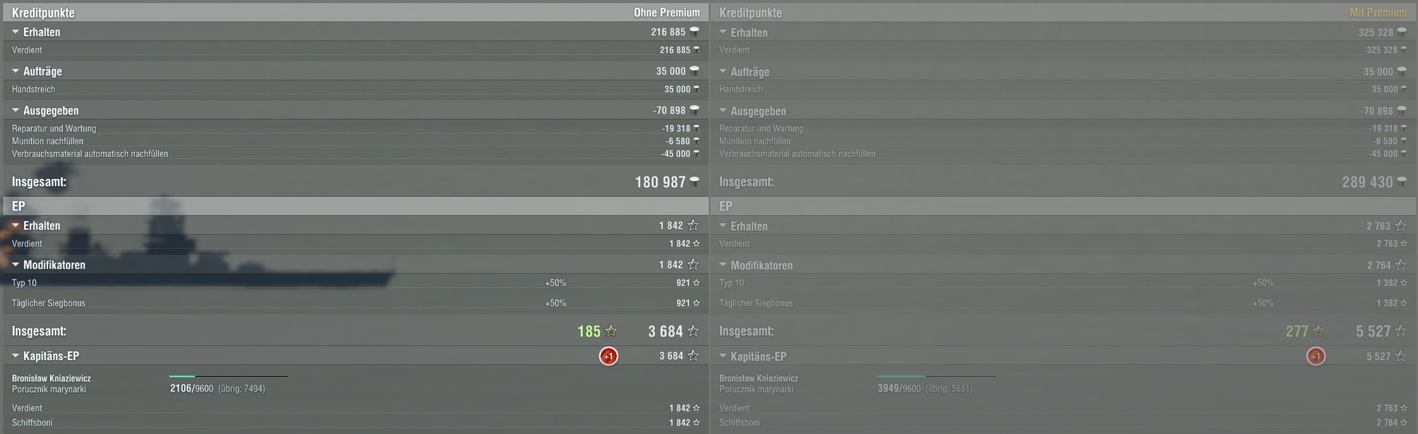This screenshot has height=434, width=1418.
Task: Collapse the Aufträge section in left panel
Action: tap(16, 71)
